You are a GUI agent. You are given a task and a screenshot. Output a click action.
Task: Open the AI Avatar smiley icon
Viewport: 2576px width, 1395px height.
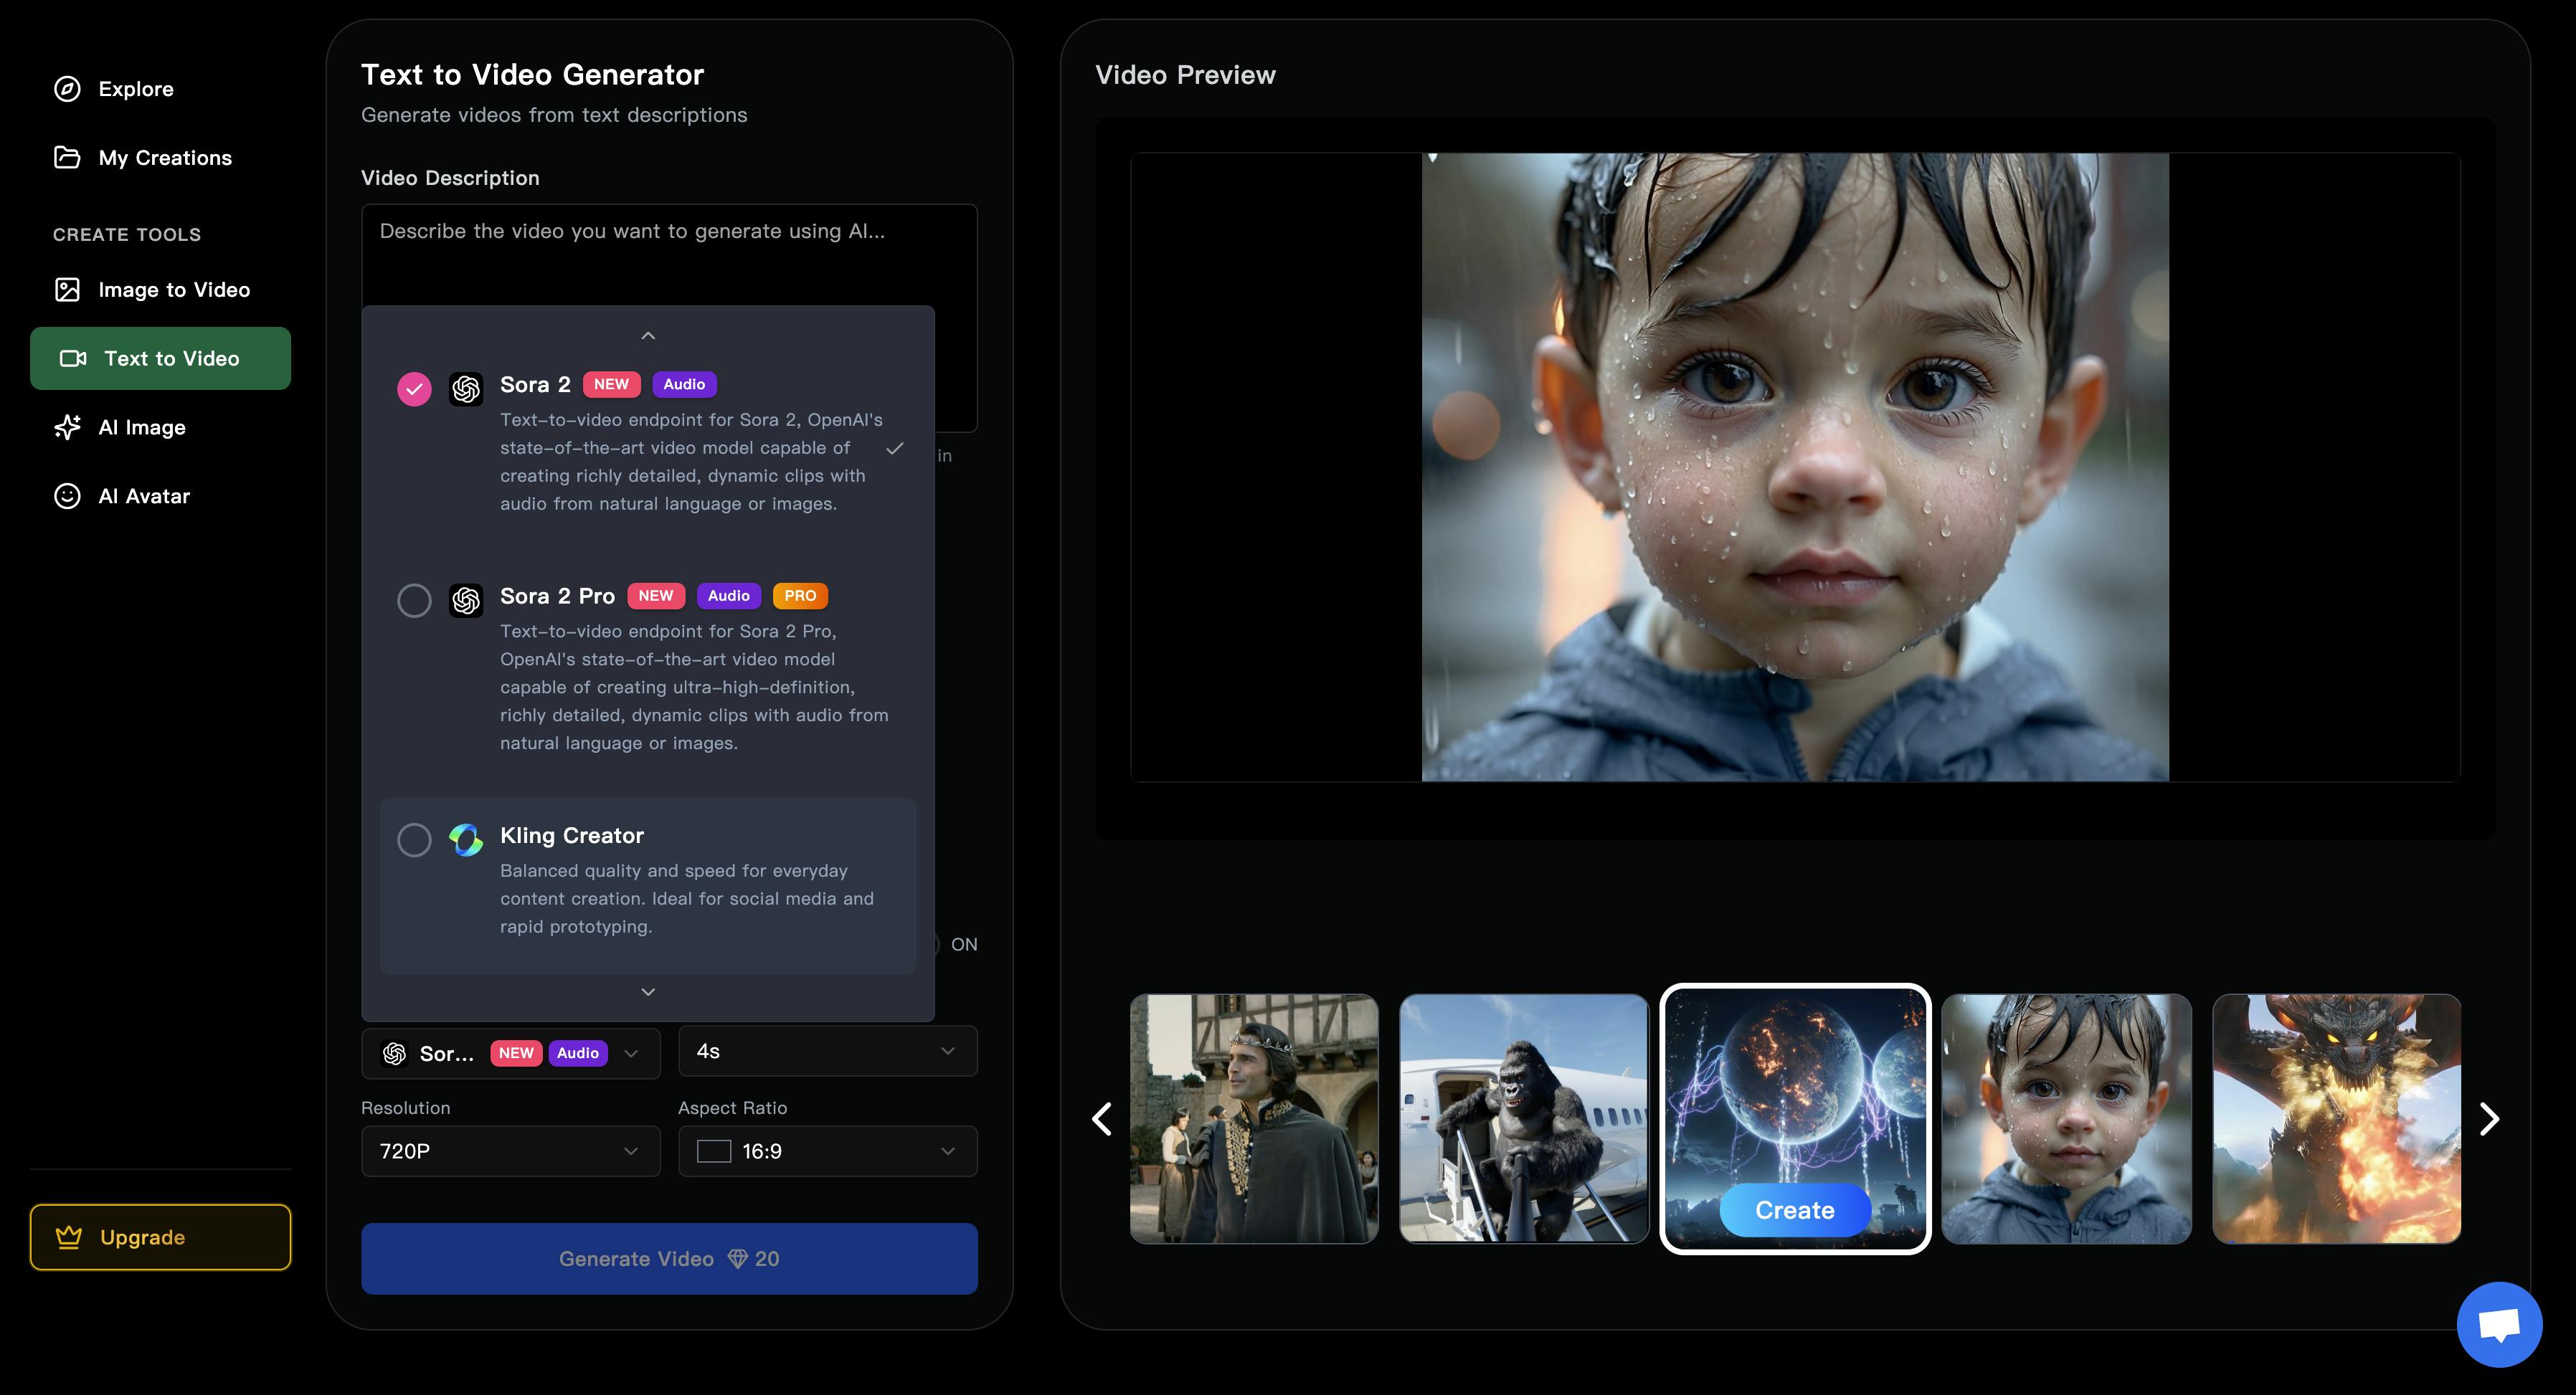point(66,495)
